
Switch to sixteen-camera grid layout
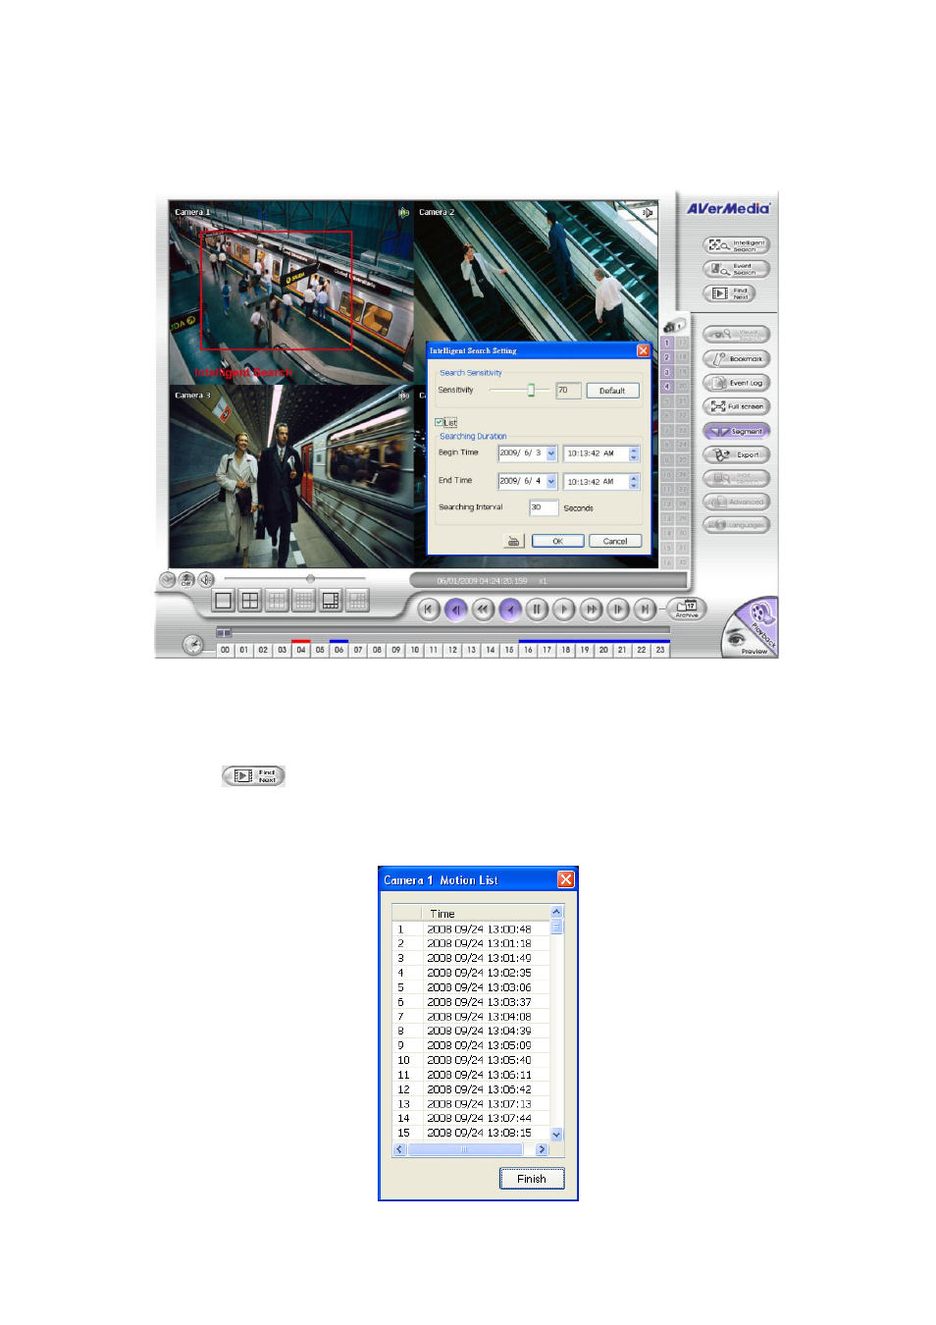tap(304, 601)
